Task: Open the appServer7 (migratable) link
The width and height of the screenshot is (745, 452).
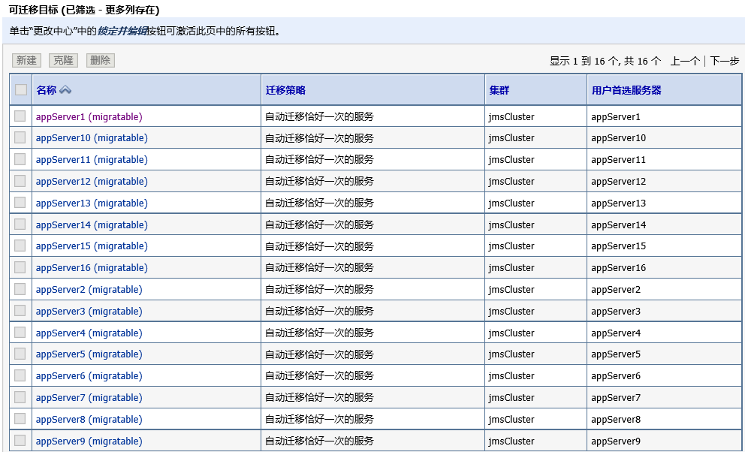Action: click(x=89, y=398)
